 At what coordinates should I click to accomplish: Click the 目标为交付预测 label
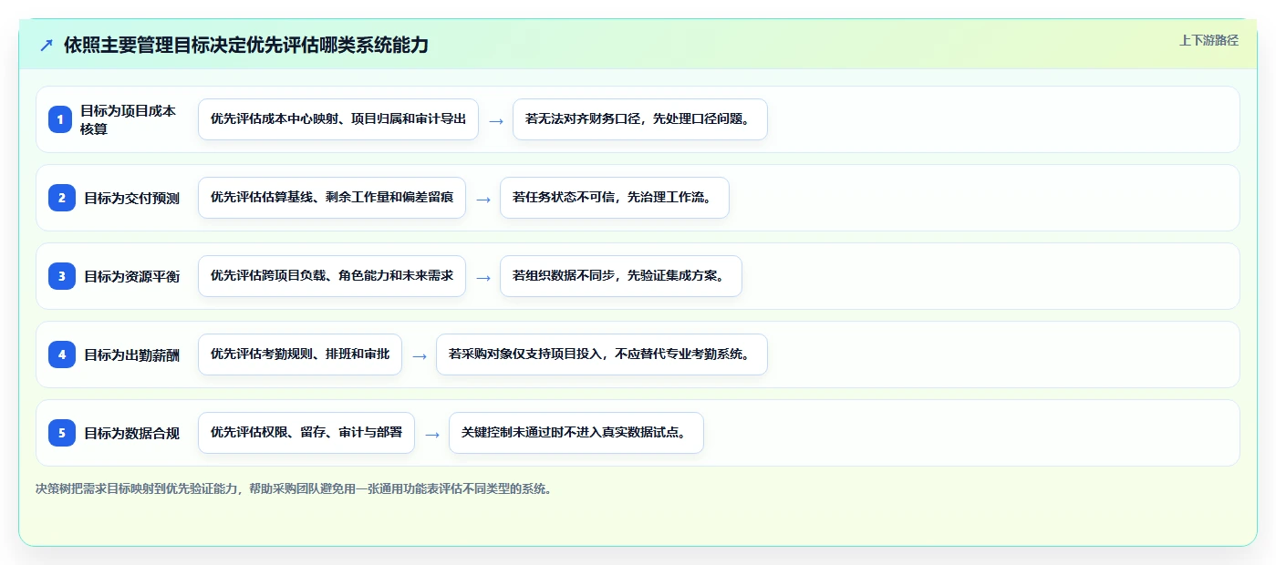point(131,198)
